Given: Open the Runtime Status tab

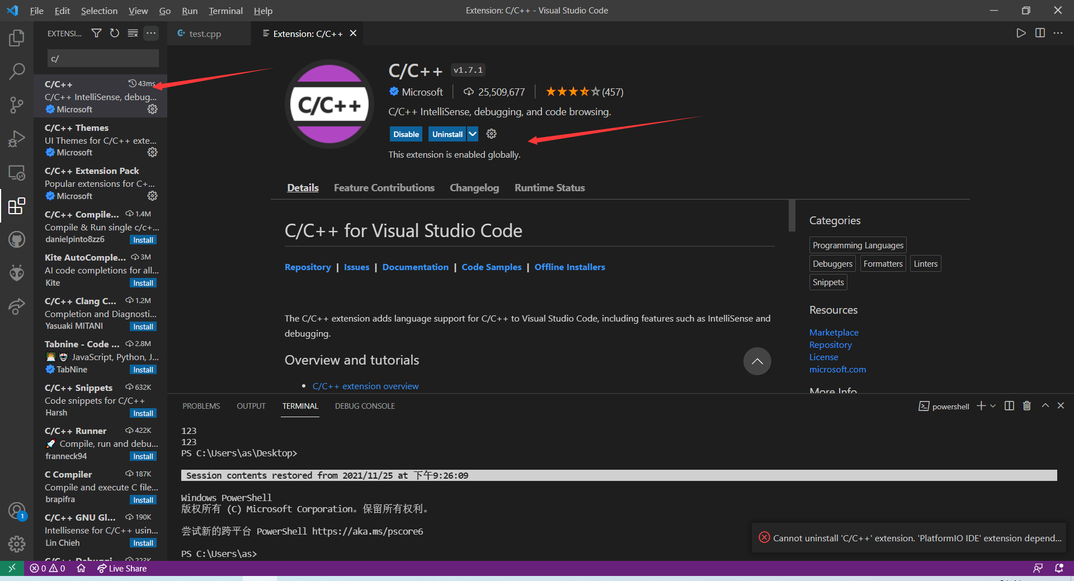Looking at the screenshot, I should tap(550, 188).
